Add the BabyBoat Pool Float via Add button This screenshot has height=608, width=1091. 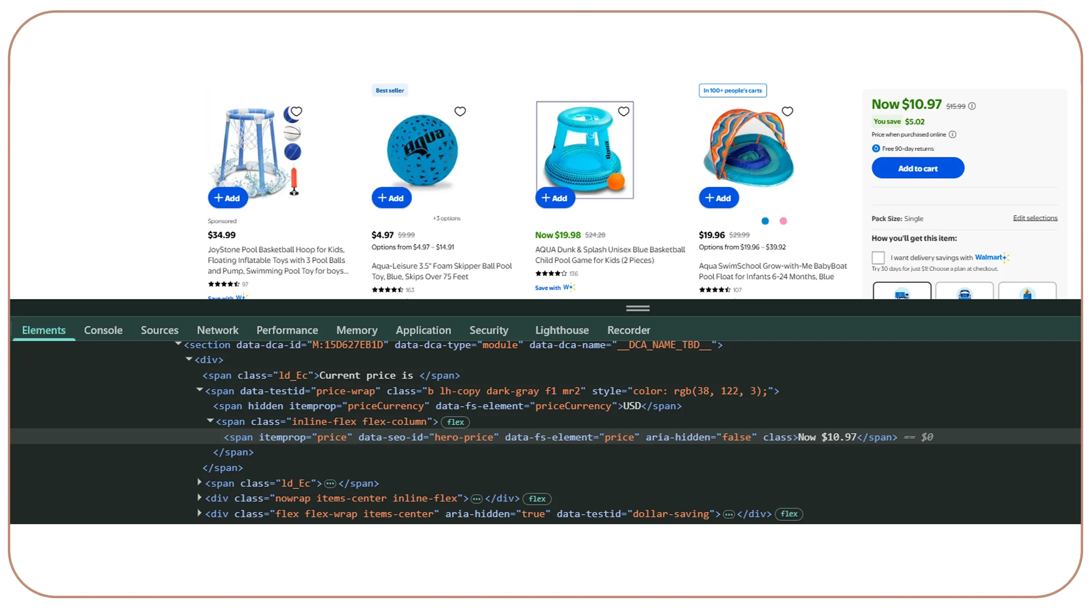pyautogui.click(x=718, y=198)
